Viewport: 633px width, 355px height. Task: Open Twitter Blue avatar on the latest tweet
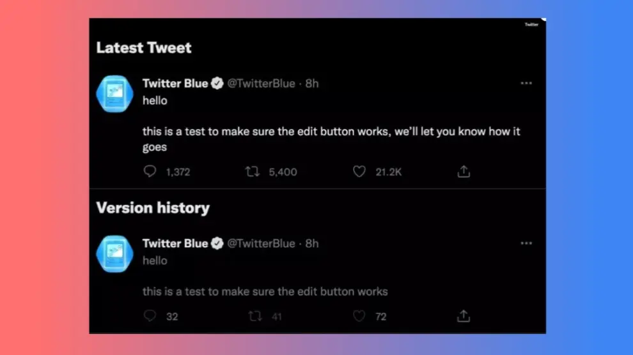(114, 93)
